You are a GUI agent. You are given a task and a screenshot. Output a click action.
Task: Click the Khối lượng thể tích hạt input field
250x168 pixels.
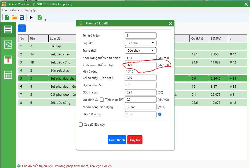[141, 65]
